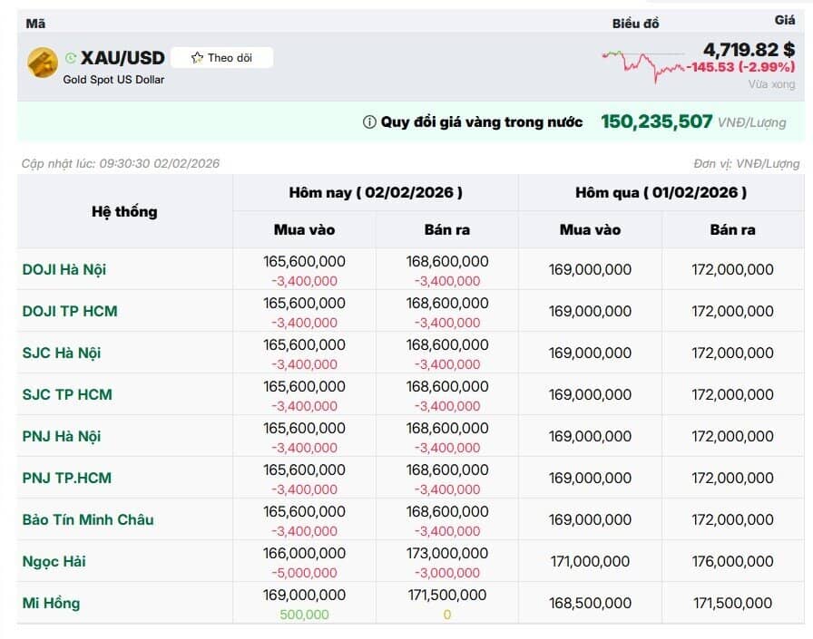This screenshot has height=639, width=813.
Task: Open the Bảo Tín Minh Châu link
Action: pos(88,519)
